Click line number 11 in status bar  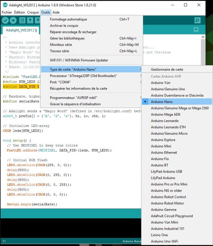click(x=4, y=241)
